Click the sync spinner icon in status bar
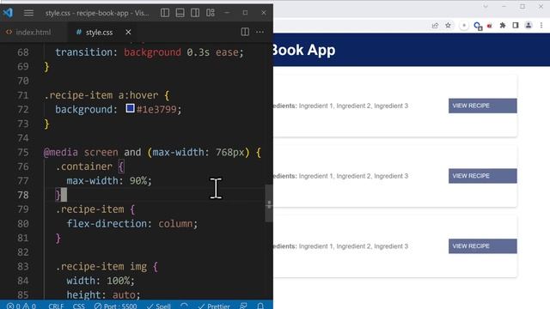The height and width of the screenshot is (309, 550). pyautogui.click(x=184, y=306)
